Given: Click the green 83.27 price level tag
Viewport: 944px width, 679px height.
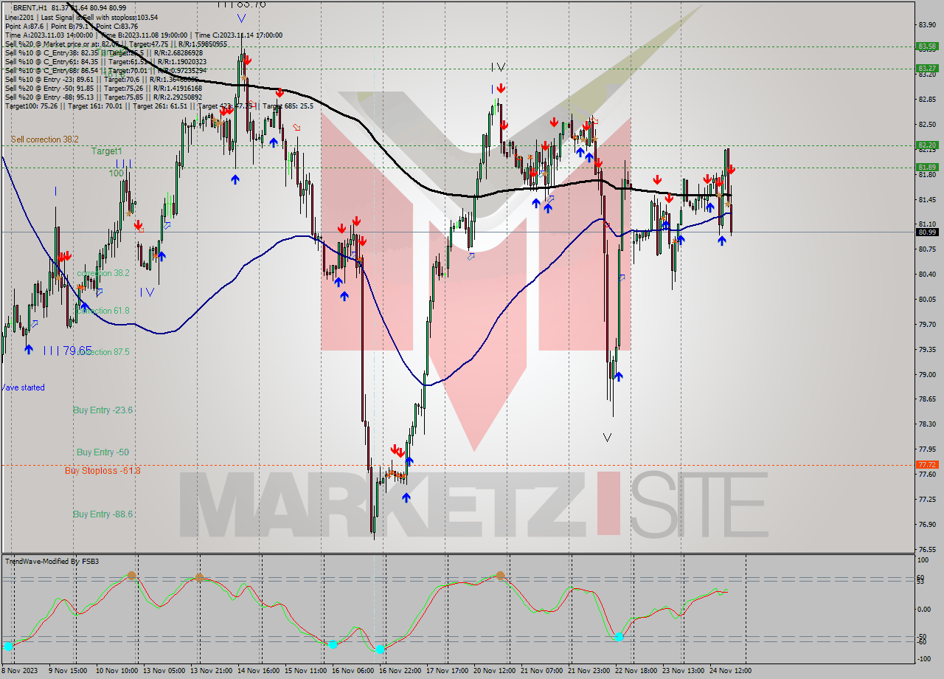Looking at the screenshot, I should coord(928,68).
